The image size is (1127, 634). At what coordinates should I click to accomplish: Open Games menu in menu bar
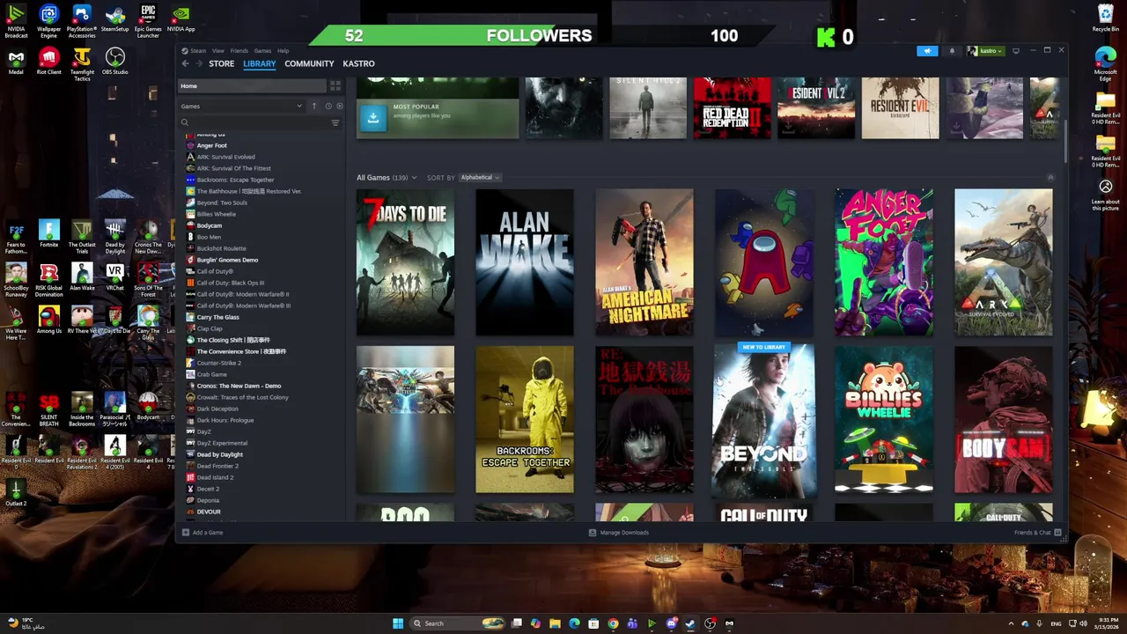tap(262, 50)
